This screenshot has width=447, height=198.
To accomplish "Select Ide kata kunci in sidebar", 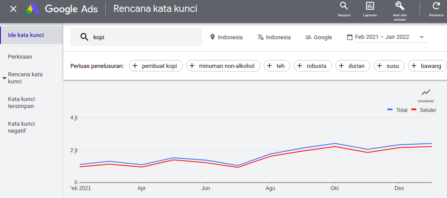I will [31, 35].
